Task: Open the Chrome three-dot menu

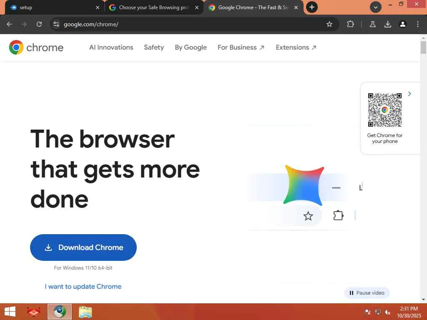Action: (x=418, y=24)
